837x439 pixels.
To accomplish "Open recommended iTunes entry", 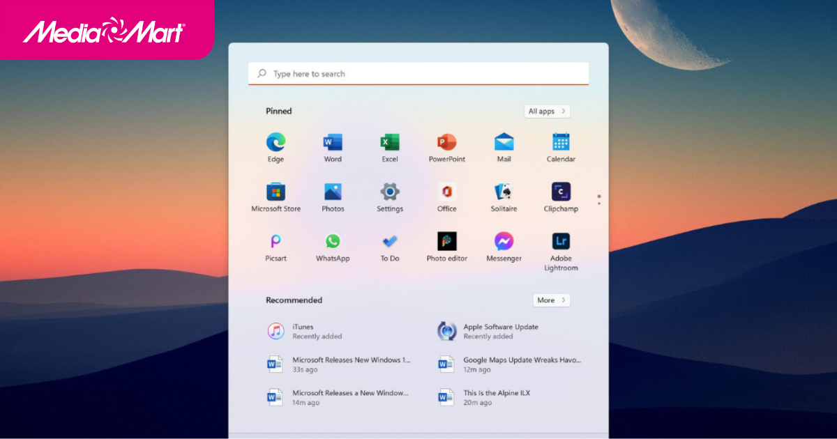I will [303, 331].
